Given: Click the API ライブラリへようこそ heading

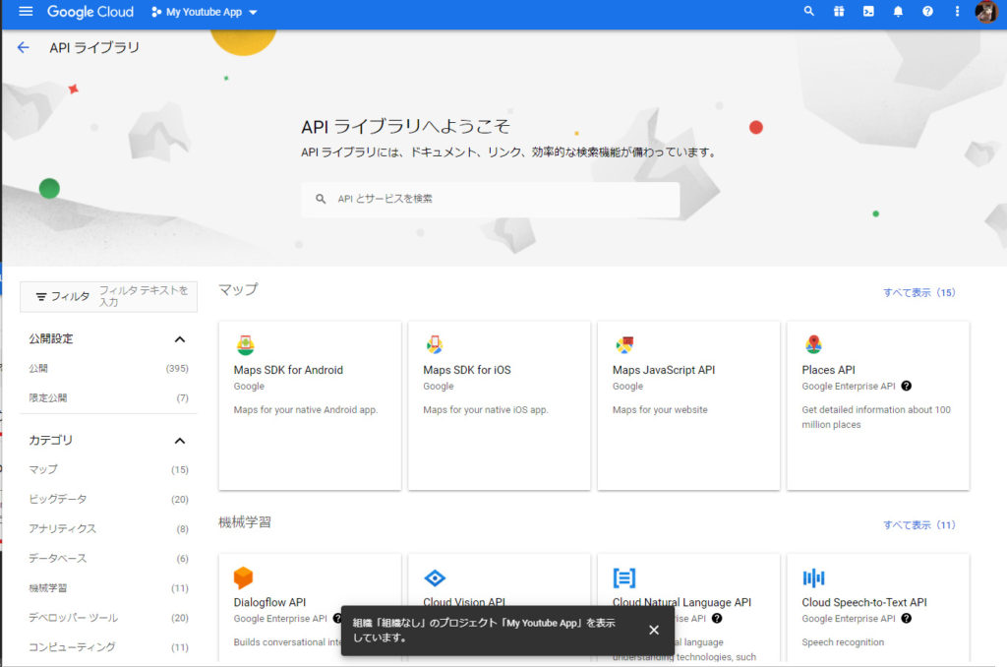Looking at the screenshot, I should pyautogui.click(x=405, y=127).
